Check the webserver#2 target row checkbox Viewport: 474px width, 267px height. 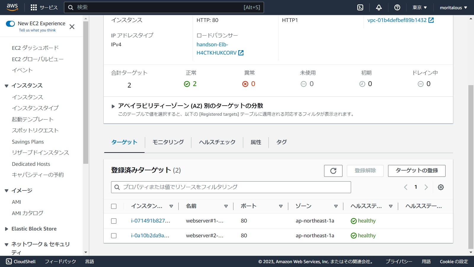[x=114, y=236]
